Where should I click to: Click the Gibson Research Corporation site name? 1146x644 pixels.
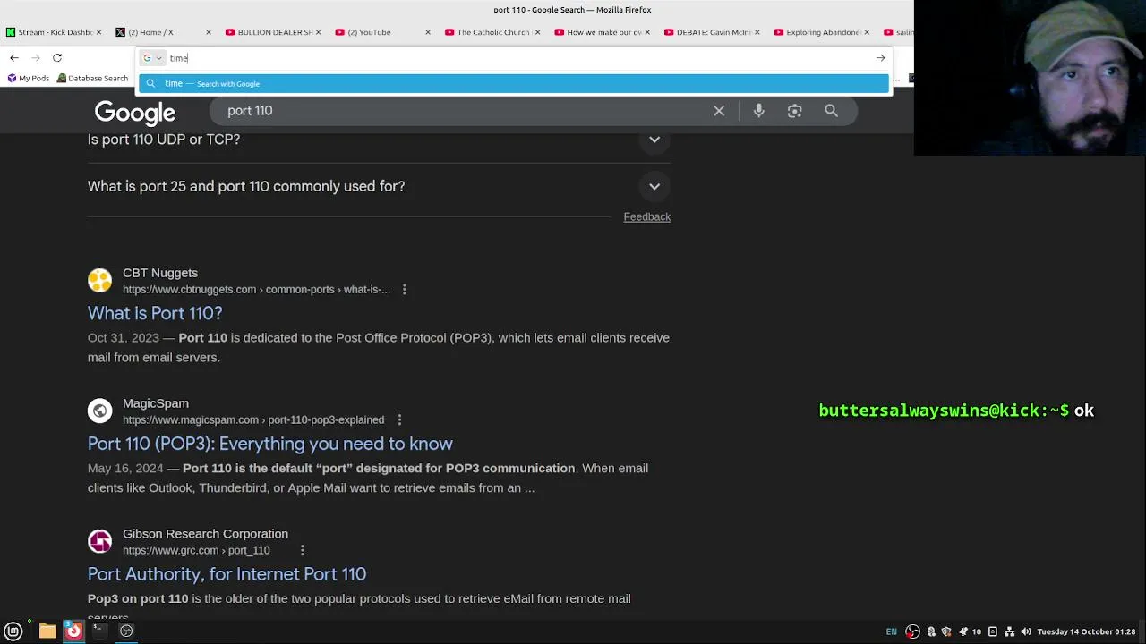[205, 534]
